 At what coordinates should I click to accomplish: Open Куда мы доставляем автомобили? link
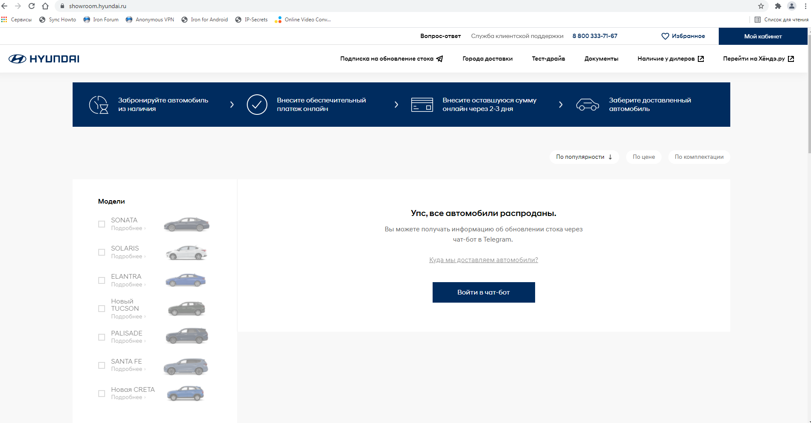coord(483,260)
